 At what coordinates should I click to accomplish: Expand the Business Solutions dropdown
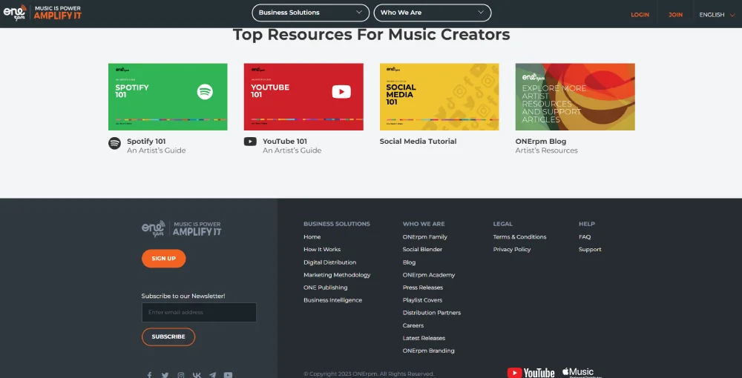click(310, 13)
